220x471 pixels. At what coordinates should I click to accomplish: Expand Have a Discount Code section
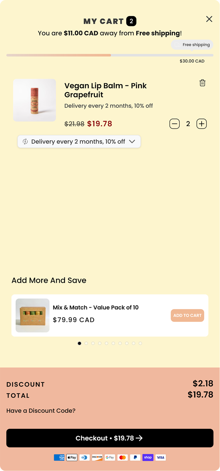point(41,411)
